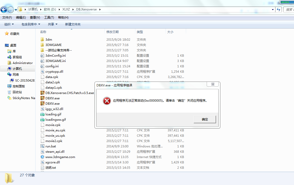
Task: Select the loadingww.gif file icon
Action: tap(42, 119)
